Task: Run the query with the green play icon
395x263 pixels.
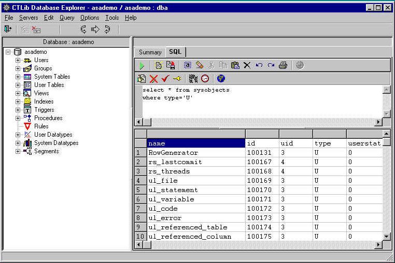Action: pyautogui.click(x=142, y=65)
